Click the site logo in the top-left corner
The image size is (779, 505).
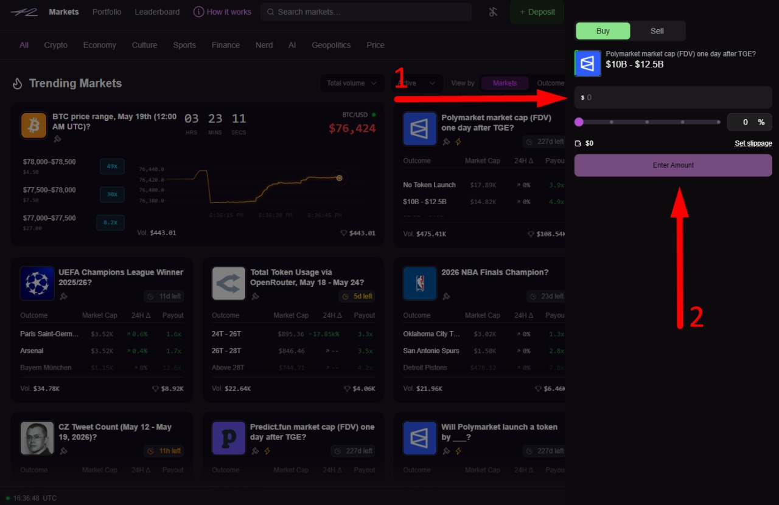(x=24, y=12)
